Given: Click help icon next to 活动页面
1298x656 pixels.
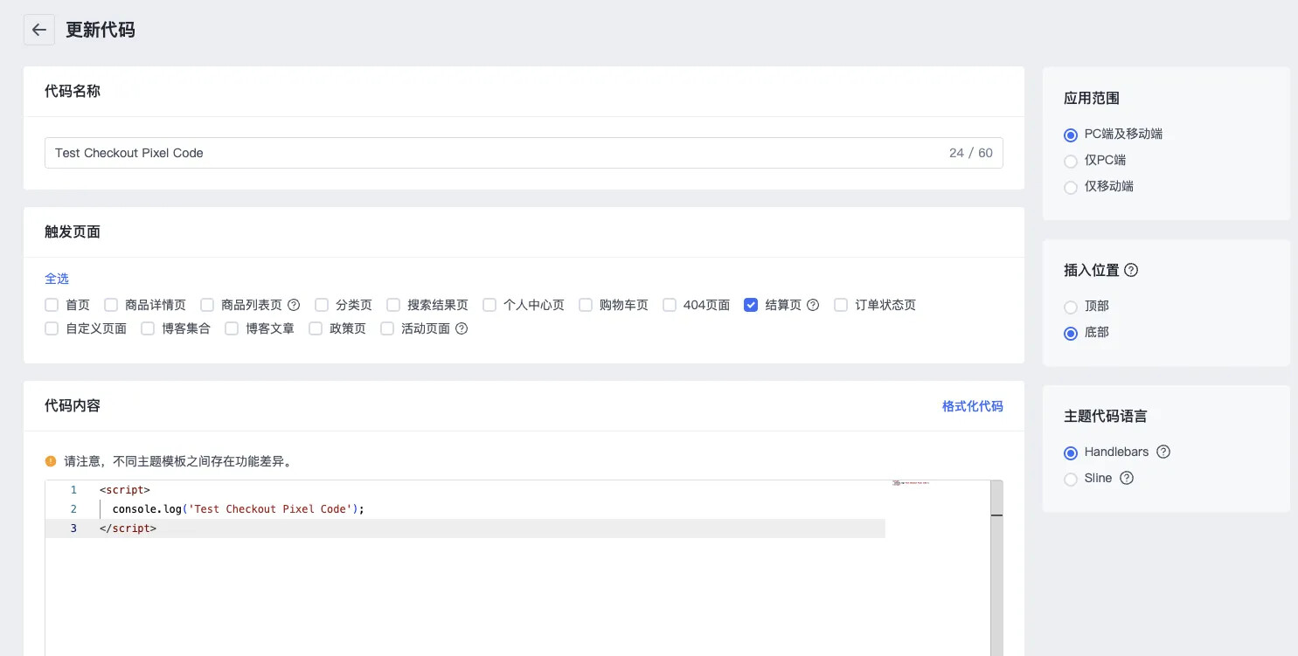Looking at the screenshot, I should click(x=462, y=328).
